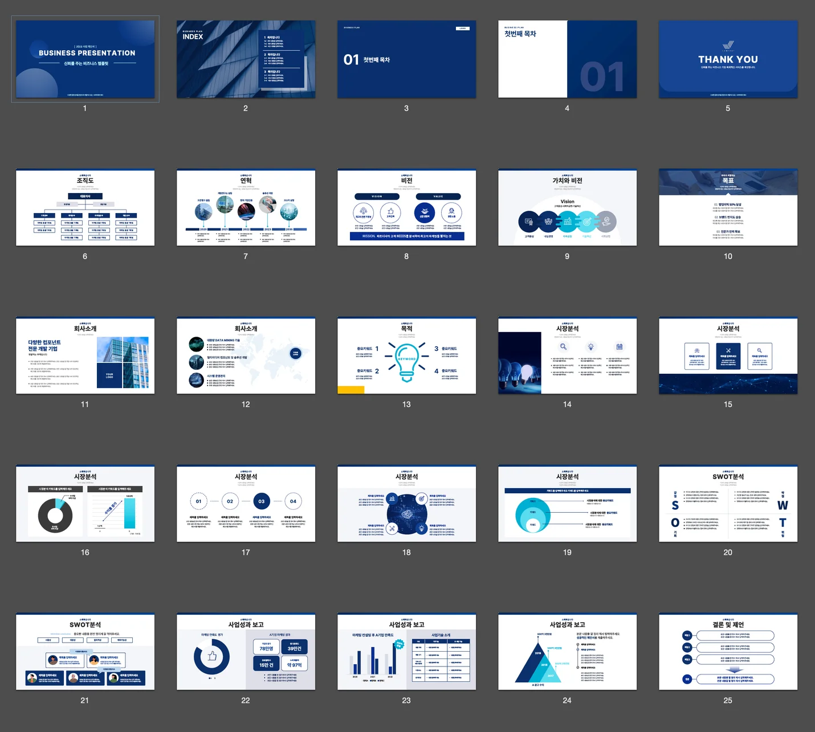This screenshot has width=815, height=732.
Task: Select slide 4 with large 01 numeral
Action: [x=567, y=59]
